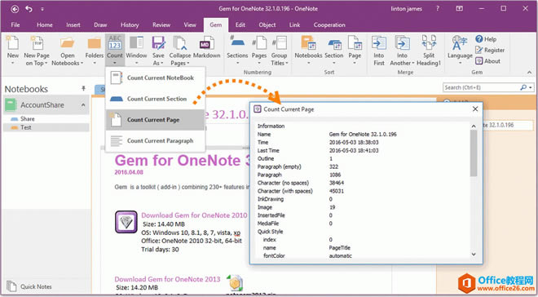This screenshot has height=297, width=538.
Task: Choose Count Current Paragraph menu entry
Action: coord(156,141)
